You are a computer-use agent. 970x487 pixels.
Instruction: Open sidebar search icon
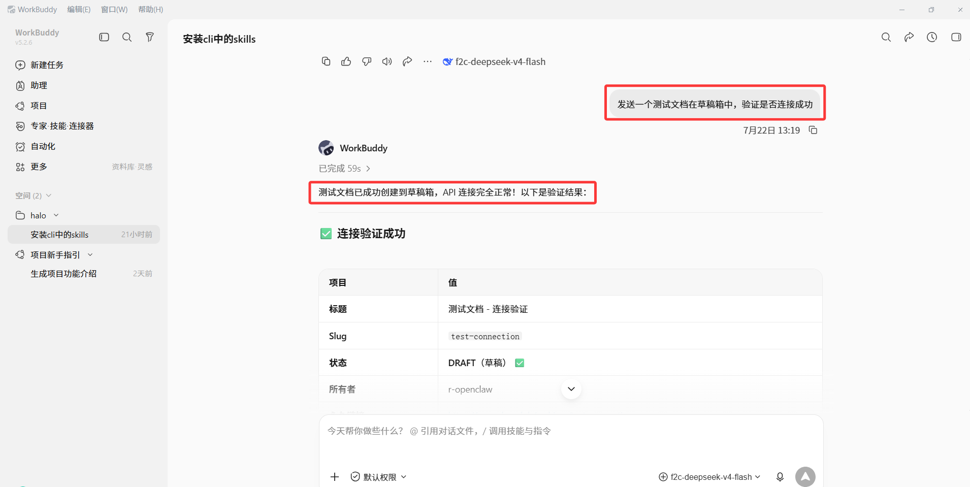coord(127,37)
